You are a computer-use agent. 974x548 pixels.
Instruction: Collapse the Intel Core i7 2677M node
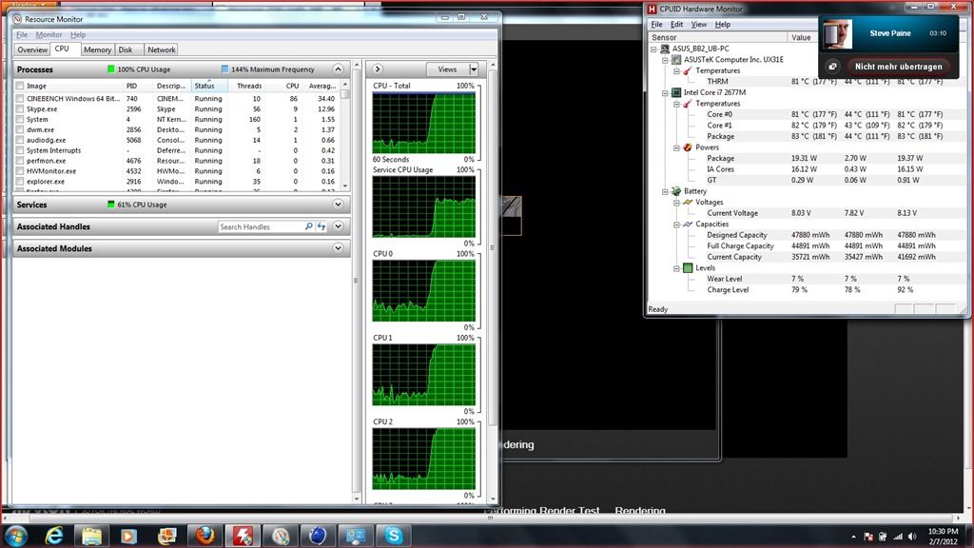click(x=665, y=92)
